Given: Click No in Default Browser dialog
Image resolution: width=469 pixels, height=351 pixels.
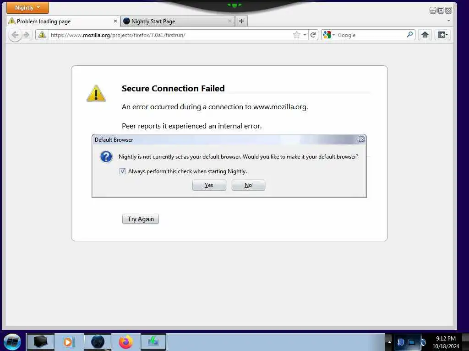Looking at the screenshot, I should click(x=248, y=185).
